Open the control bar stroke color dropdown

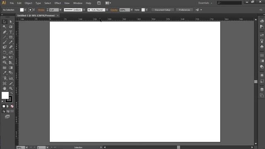click(x=34, y=10)
